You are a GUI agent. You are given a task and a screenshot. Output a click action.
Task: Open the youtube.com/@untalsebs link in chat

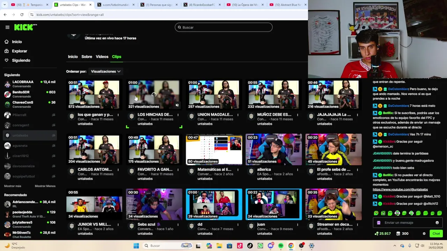tap(400, 190)
